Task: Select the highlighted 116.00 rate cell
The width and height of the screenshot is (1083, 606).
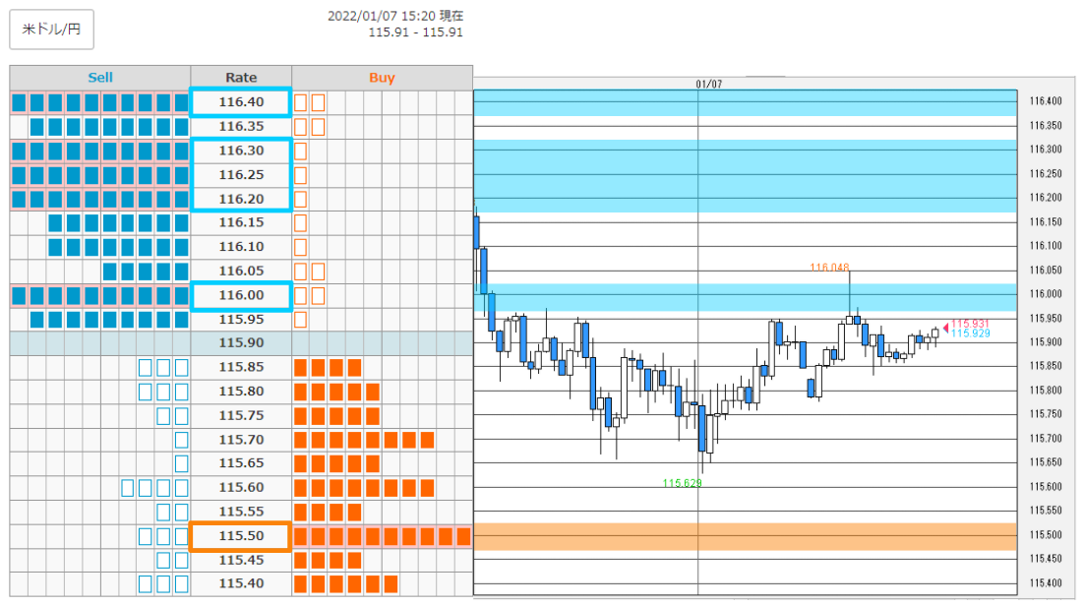Action: tap(241, 295)
